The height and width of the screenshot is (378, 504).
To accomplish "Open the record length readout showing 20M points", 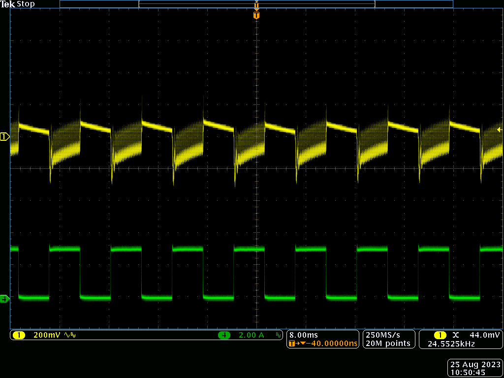I will 388,344.
